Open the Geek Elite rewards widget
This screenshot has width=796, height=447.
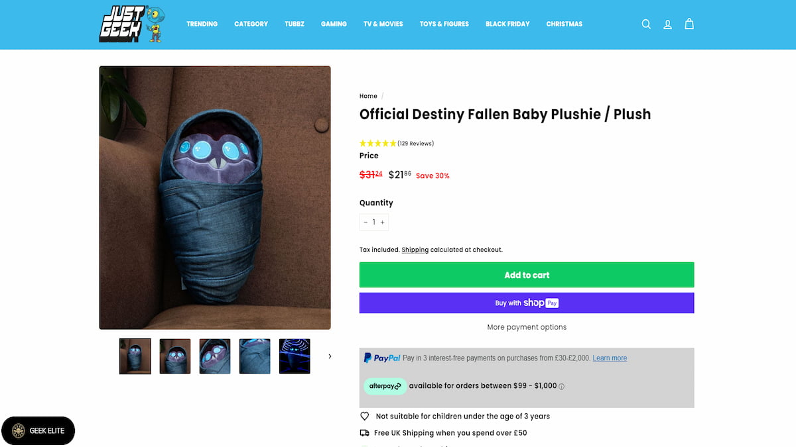pos(38,430)
